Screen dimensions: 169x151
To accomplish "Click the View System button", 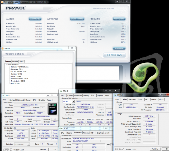I will point(119,48).
